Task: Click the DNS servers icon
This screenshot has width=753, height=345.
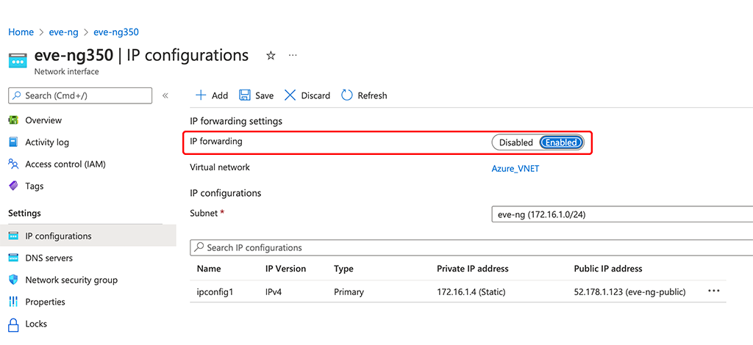Action: pyautogui.click(x=13, y=258)
